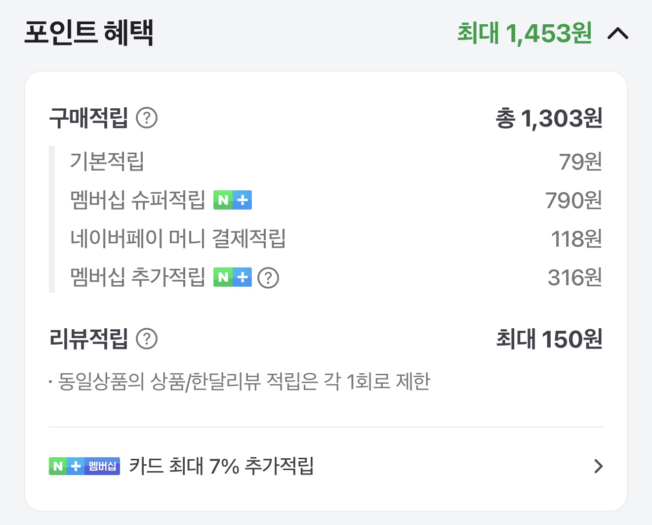Select the 구매적립 label
Screen dimensions: 652x525
[x=89, y=118]
